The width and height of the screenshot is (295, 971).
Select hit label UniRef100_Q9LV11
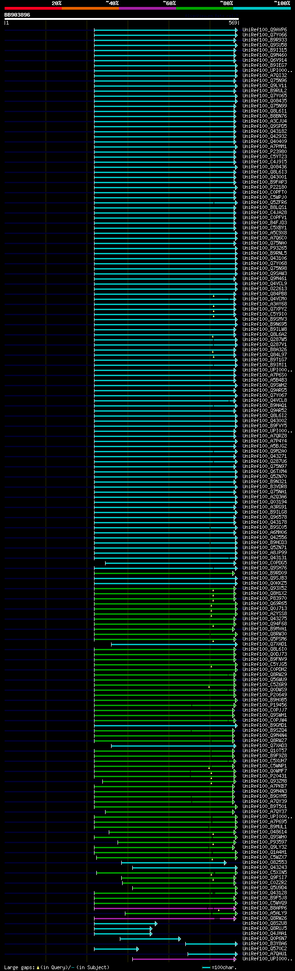(265, 86)
